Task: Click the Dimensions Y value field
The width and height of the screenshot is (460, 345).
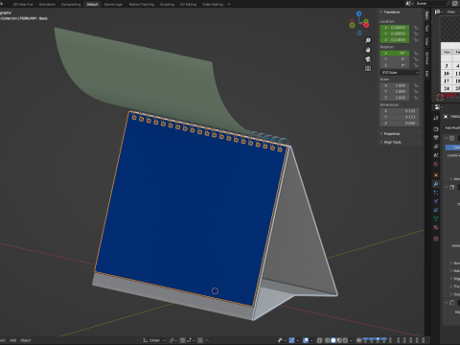Action: point(400,117)
